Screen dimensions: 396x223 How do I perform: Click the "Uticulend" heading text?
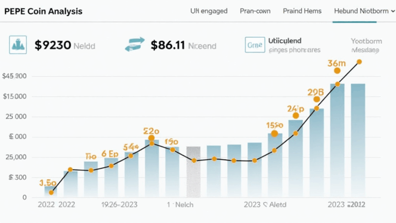[286, 40]
